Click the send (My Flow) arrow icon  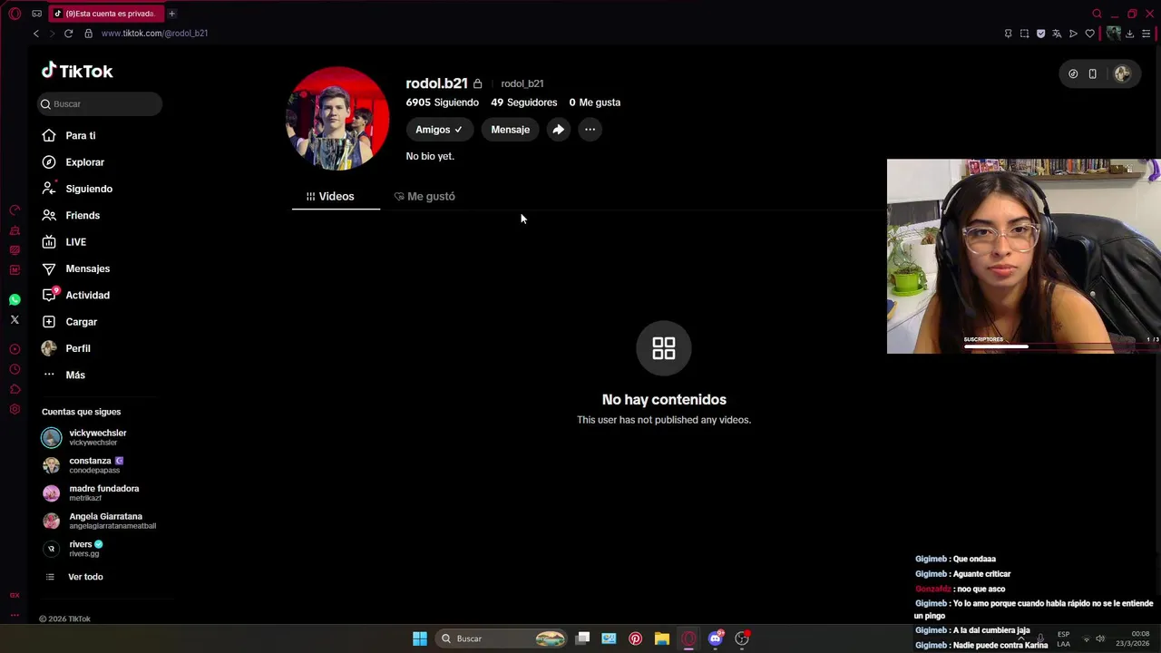(1073, 34)
